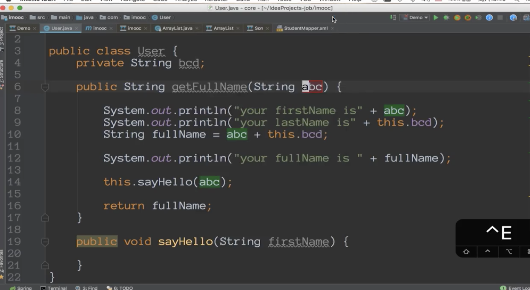Click the src folder breadcrumb
The image size is (530, 290).
tap(37, 17)
